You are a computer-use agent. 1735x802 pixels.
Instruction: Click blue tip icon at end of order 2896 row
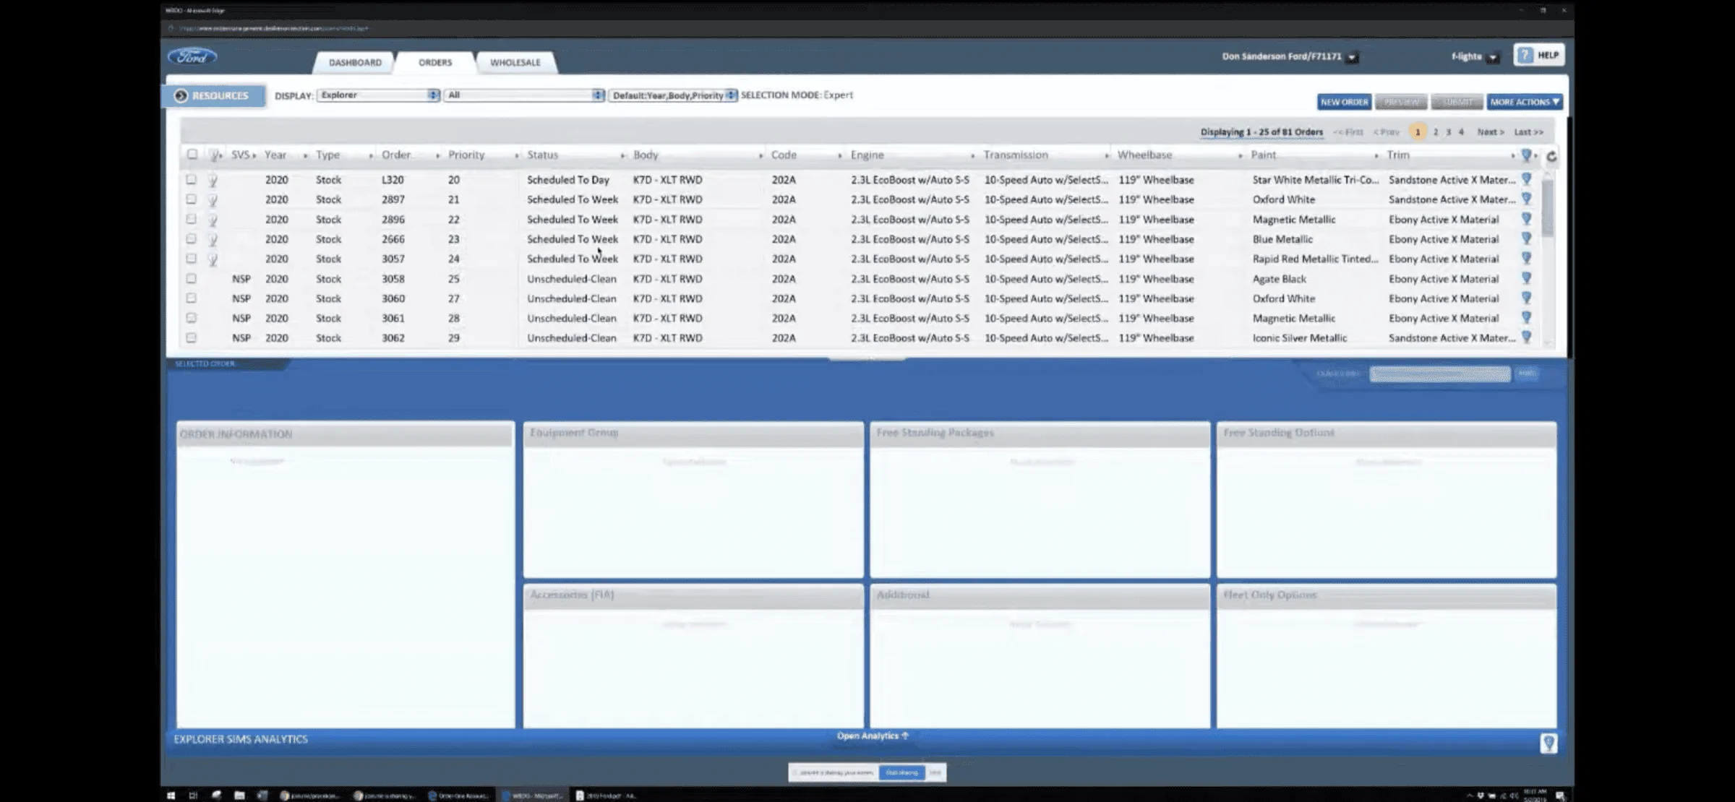[1526, 219]
